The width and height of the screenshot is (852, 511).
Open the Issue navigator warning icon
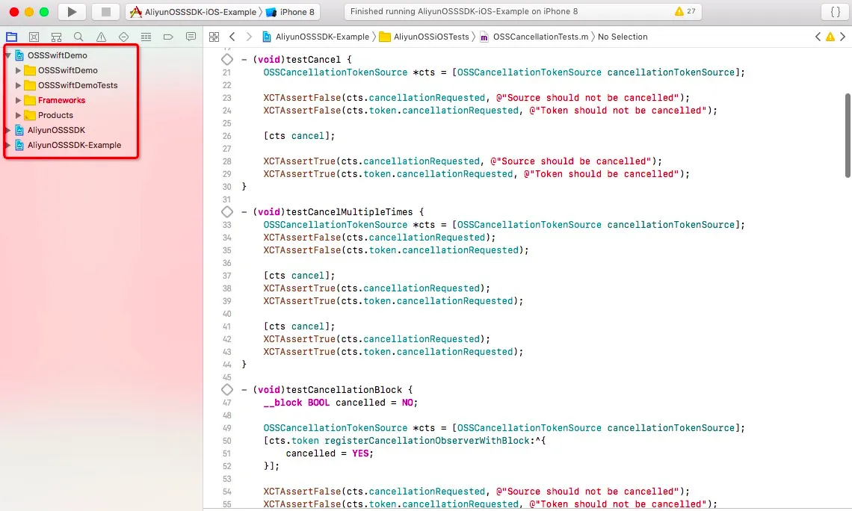click(101, 37)
